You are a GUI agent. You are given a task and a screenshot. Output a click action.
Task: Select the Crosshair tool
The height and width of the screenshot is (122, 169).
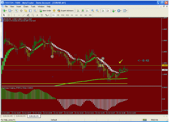pyautogui.click(x=9, y=15)
